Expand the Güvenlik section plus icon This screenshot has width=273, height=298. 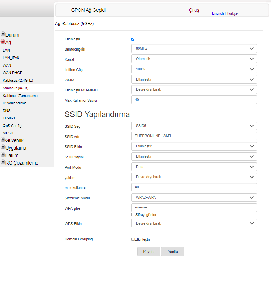3,140
